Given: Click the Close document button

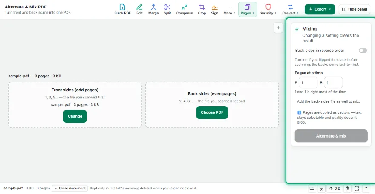Looking at the screenshot, I should pyautogui.click(x=70, y=188).
